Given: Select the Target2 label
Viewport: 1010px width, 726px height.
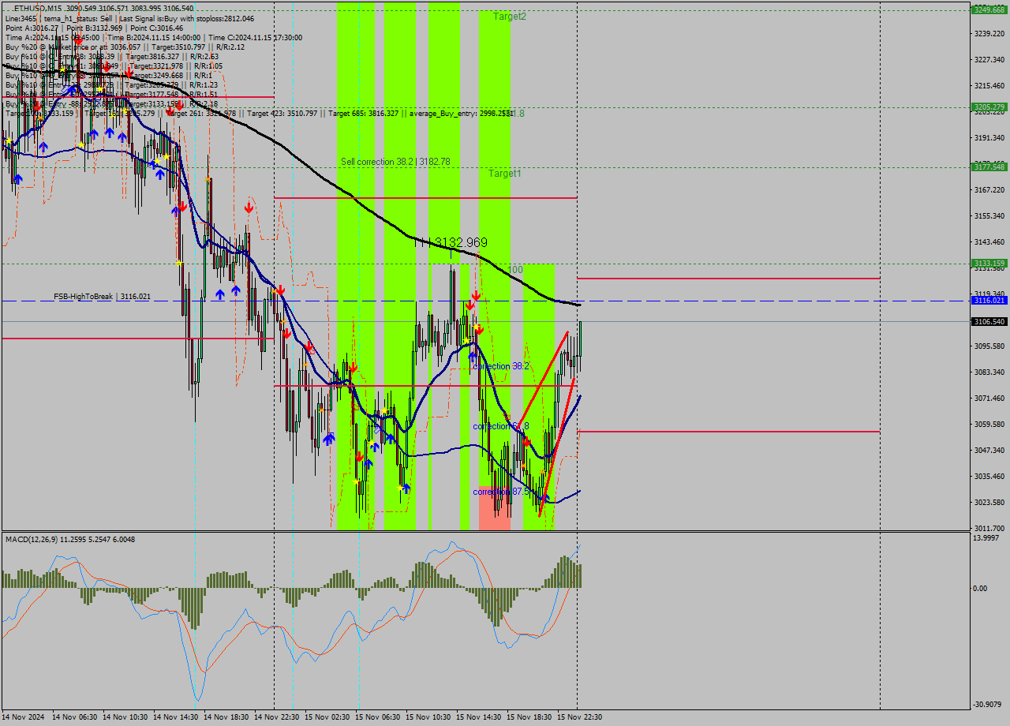Looking at the screenshot, I should [x=510, y=16].
